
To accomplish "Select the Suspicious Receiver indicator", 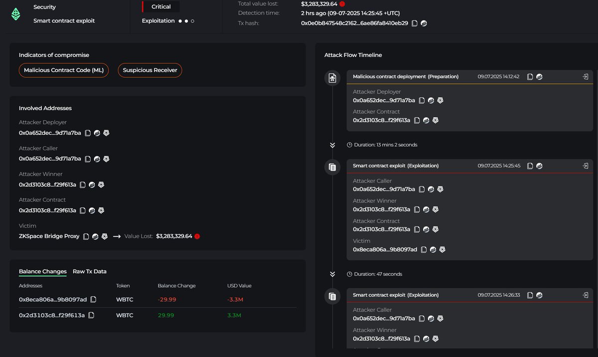I will coord(150,70).
